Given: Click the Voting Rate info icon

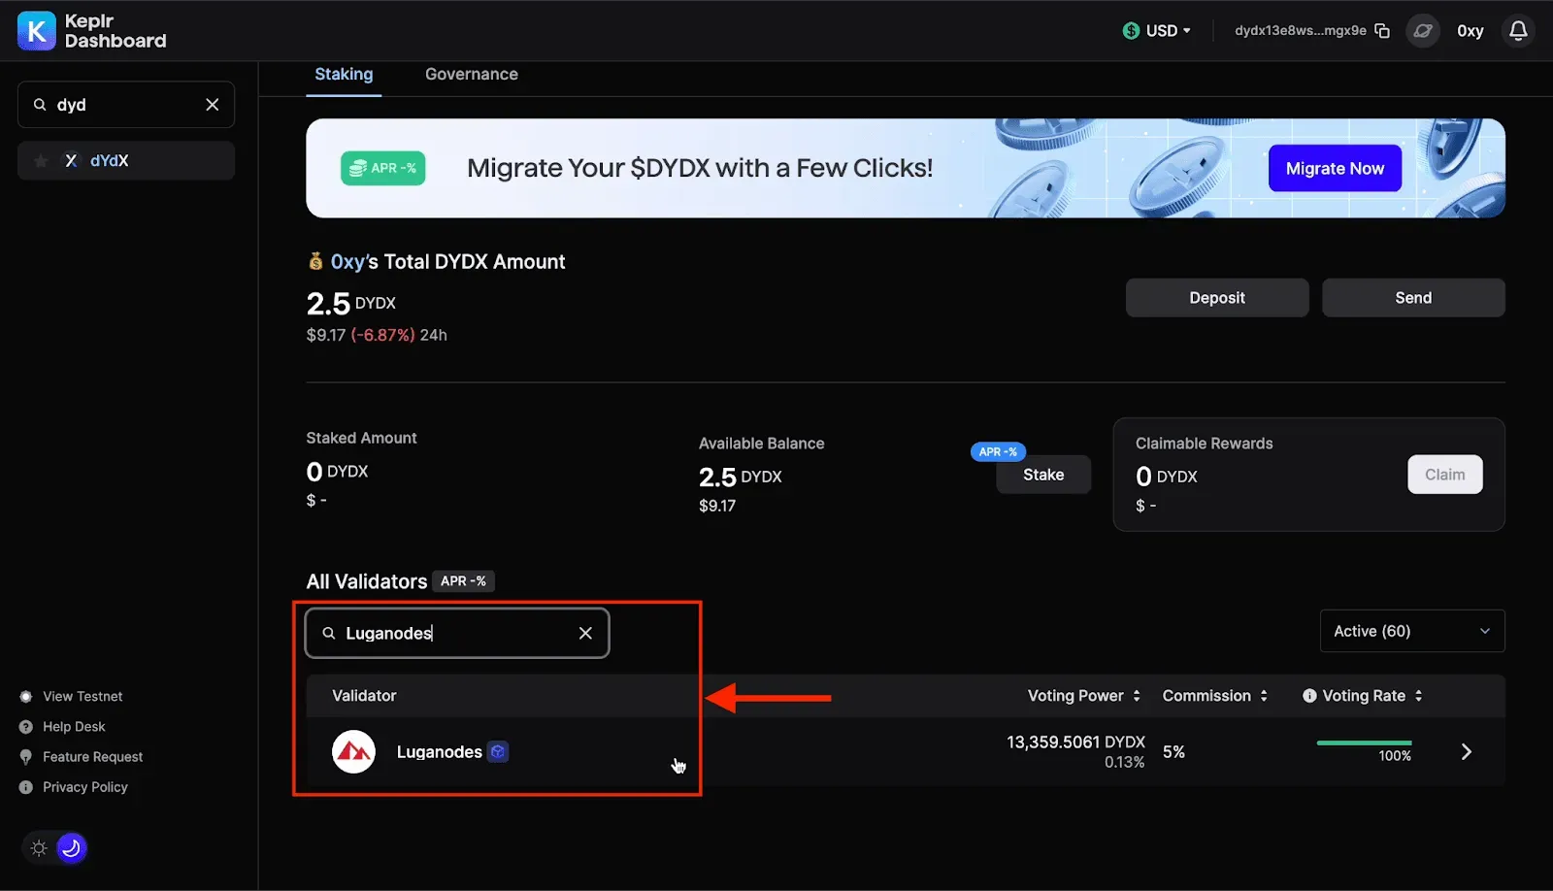Looking at the screenshot, I should coord(1309,696).
